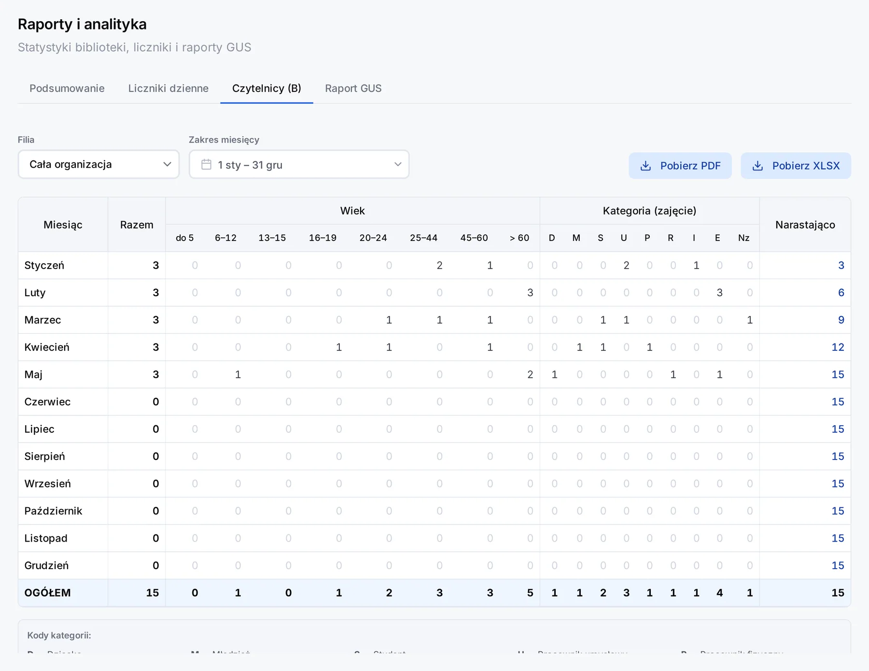Viewport: 869px width, 671px height.
Task: Click the Wiek group header
Action: point(352,211)
